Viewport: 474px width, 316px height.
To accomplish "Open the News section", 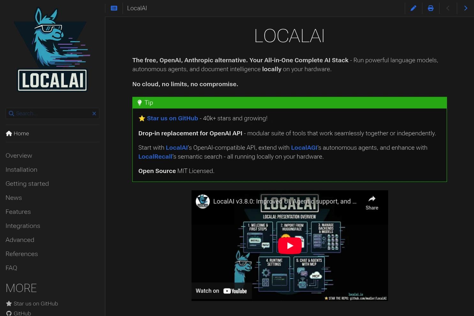I will [x=14, y=198].
